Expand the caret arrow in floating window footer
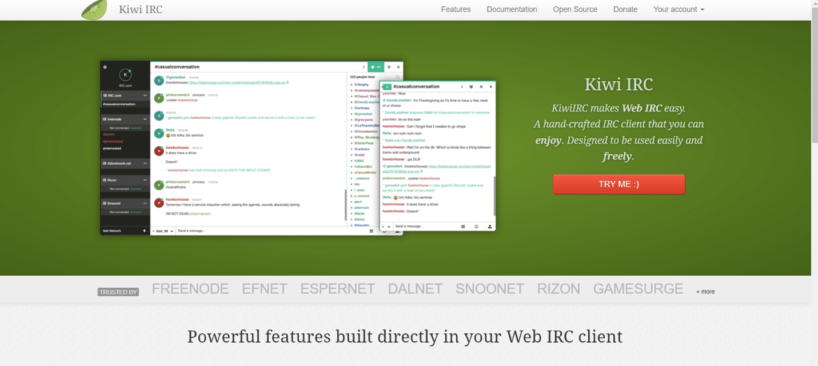The height and width of the screenshot is (366, 818). click(x=389, y=226)
